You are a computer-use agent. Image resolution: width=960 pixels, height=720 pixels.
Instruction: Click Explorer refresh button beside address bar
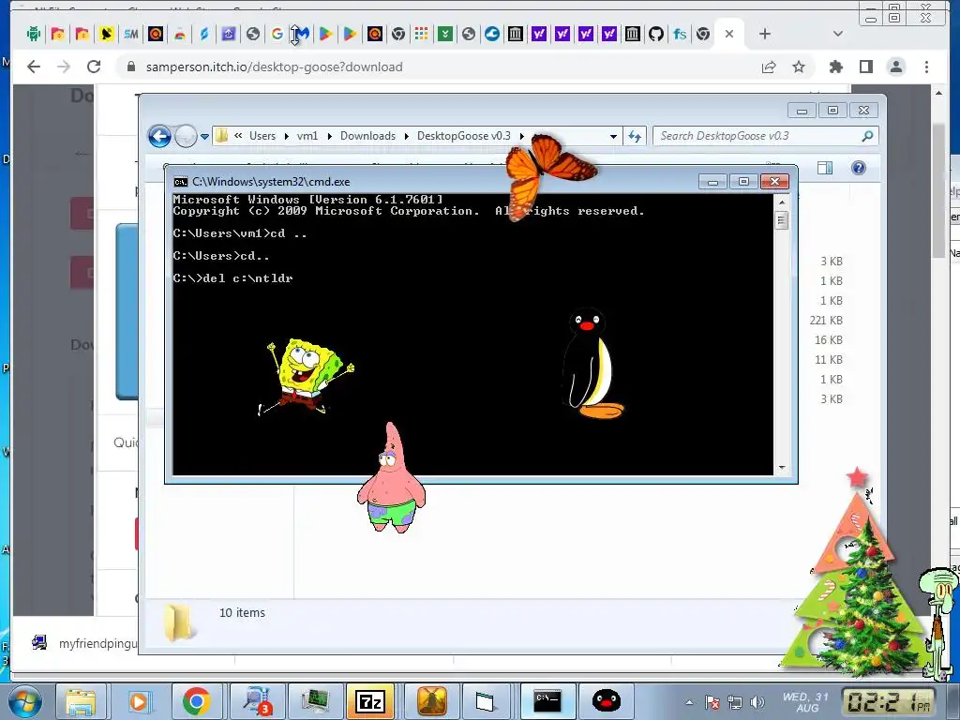[x=635, y=137]
